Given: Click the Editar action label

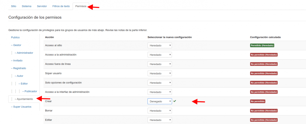Looking at the screenshot, I should coord(49,120).
